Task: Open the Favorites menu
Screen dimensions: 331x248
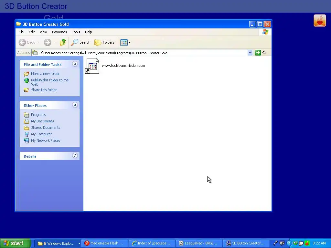Action: pyautogui.click(x=59, y=32)
